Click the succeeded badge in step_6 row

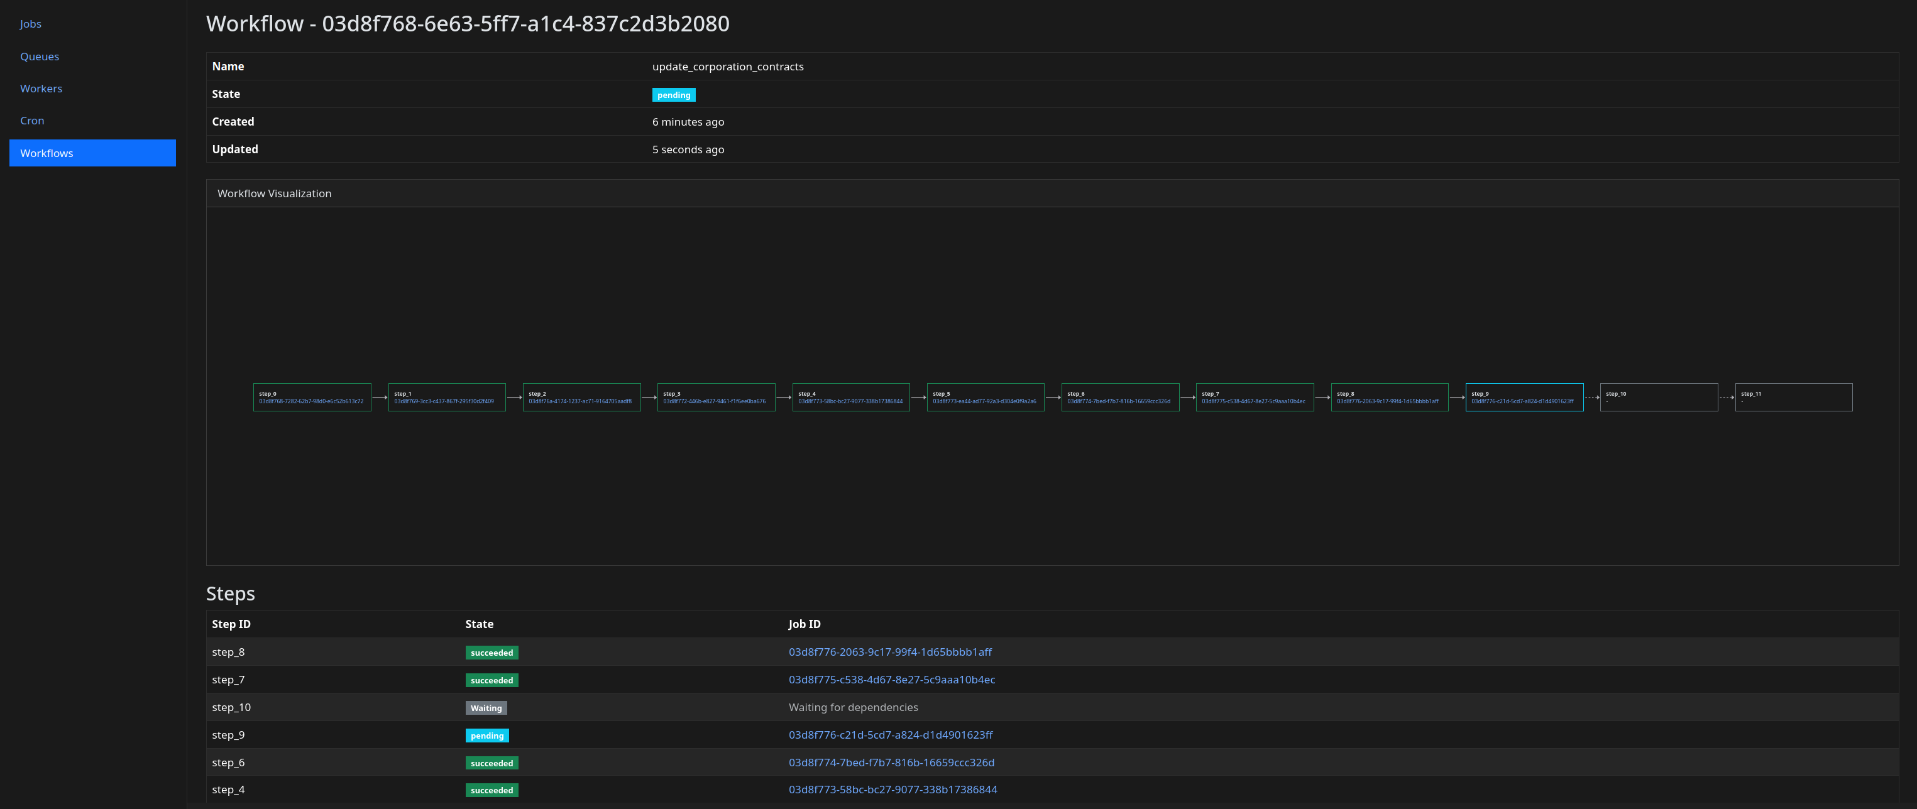coord(492,763)
